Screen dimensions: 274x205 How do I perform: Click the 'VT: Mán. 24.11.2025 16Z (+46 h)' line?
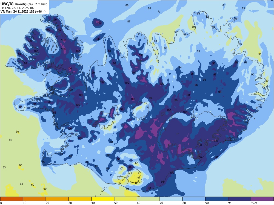click(x=23, y=11)
